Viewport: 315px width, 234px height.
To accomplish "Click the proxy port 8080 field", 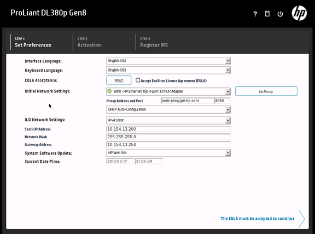I will (x=223, y=101).
